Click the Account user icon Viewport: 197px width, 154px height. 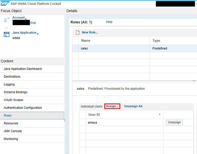tap(7, 19)
